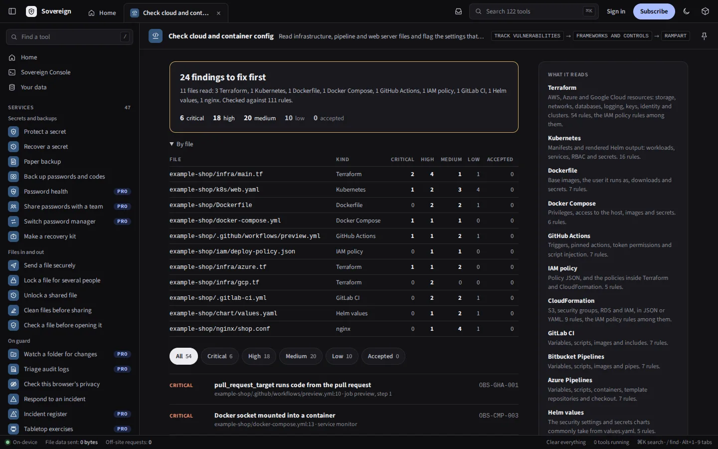Show Accepted findings filter
The image size is (718, 449).
(x=383, y=356)
